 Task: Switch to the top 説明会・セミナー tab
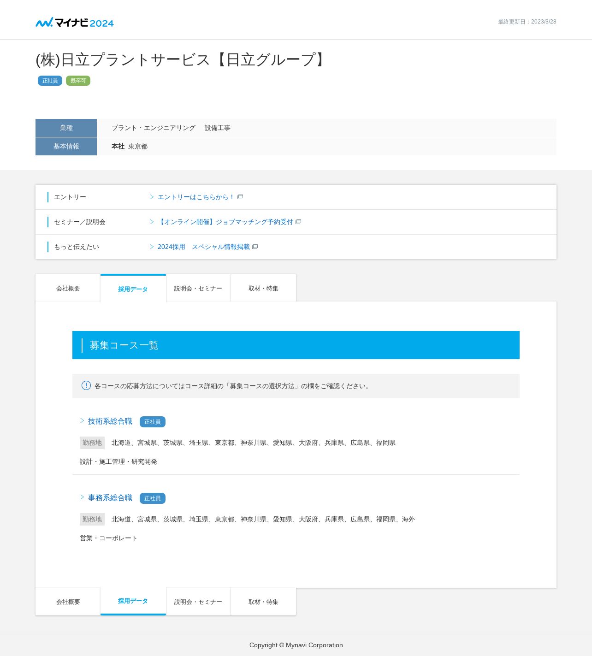point(198,288)
